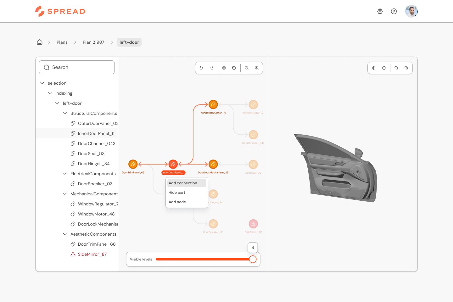Open the settings gear icon
The image size is (453, 302).
(x=380, y=11)
